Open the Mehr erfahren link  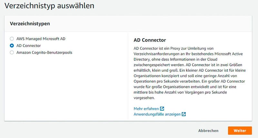point(146,108)
